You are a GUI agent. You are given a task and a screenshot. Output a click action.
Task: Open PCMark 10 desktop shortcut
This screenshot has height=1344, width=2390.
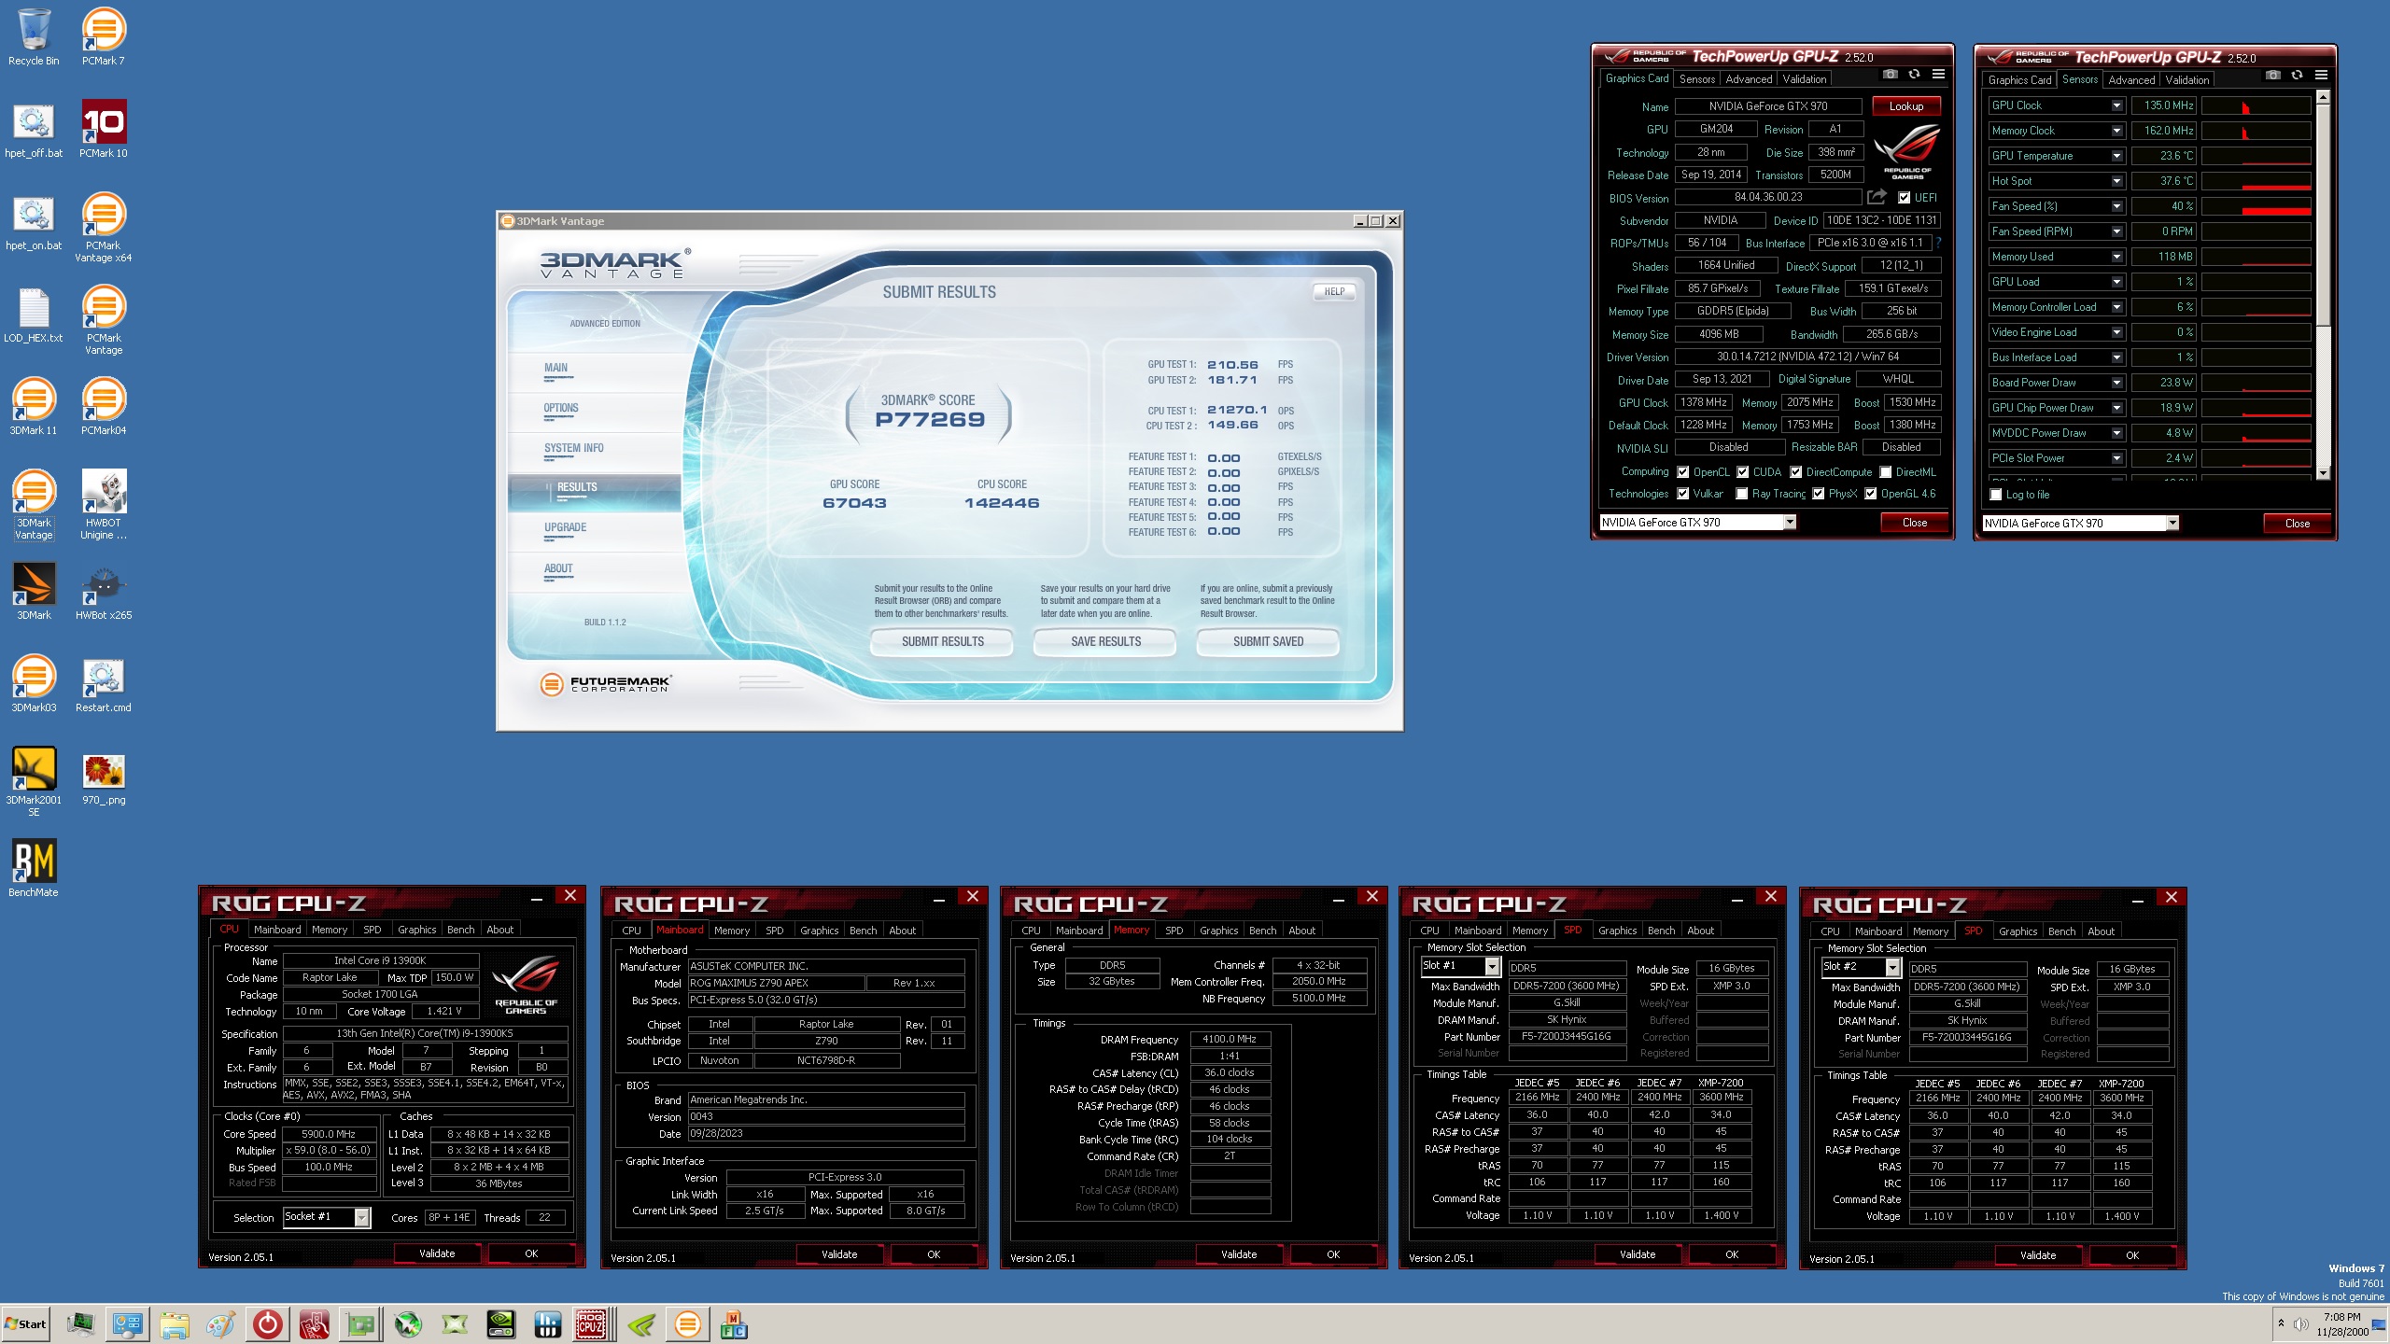click(104, 129)
